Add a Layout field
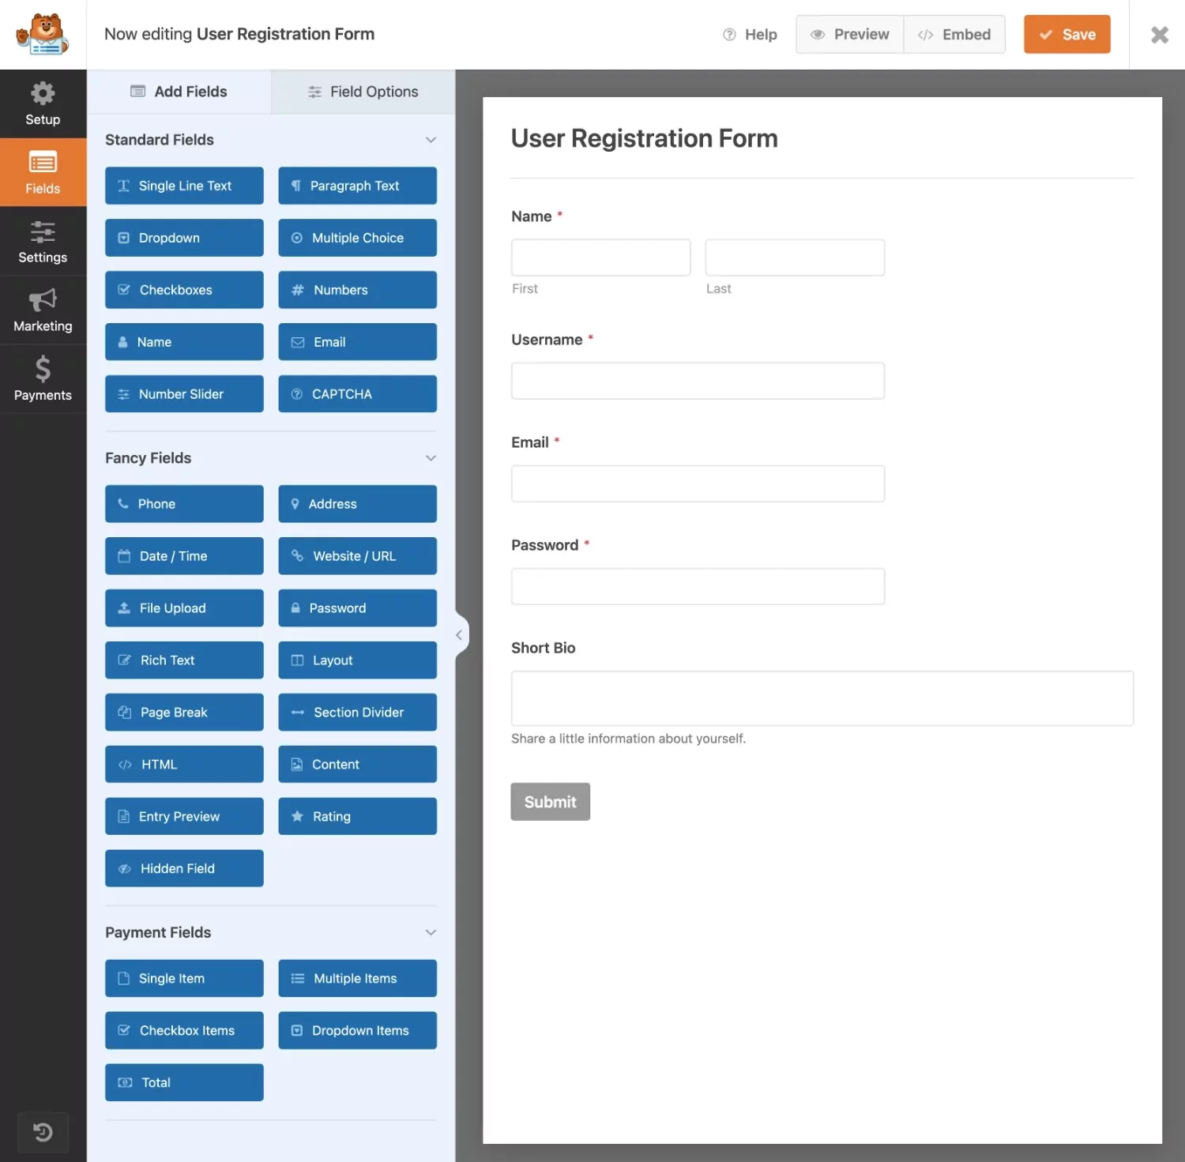The height and width of the screenshot is (1162, 1185). (358, 660)
